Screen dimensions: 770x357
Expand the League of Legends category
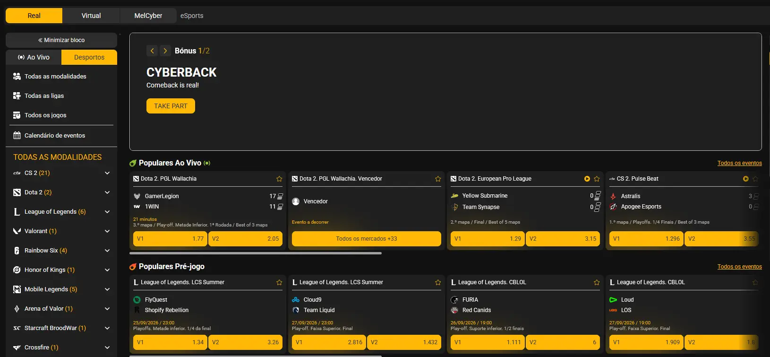(107, 212)
